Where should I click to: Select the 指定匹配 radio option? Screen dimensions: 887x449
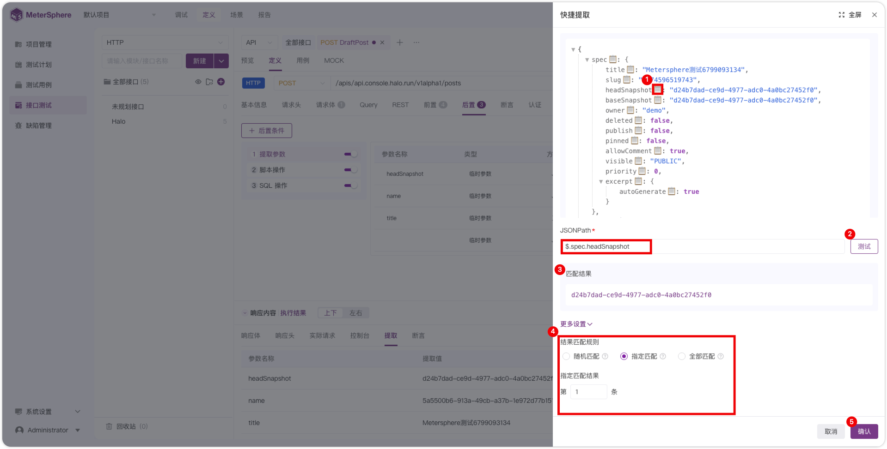624,356
